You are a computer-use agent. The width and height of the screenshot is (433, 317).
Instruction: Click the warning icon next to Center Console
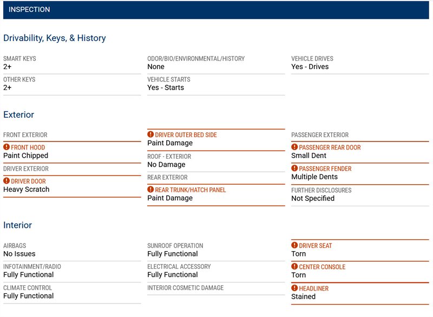[x=294, y=267]
